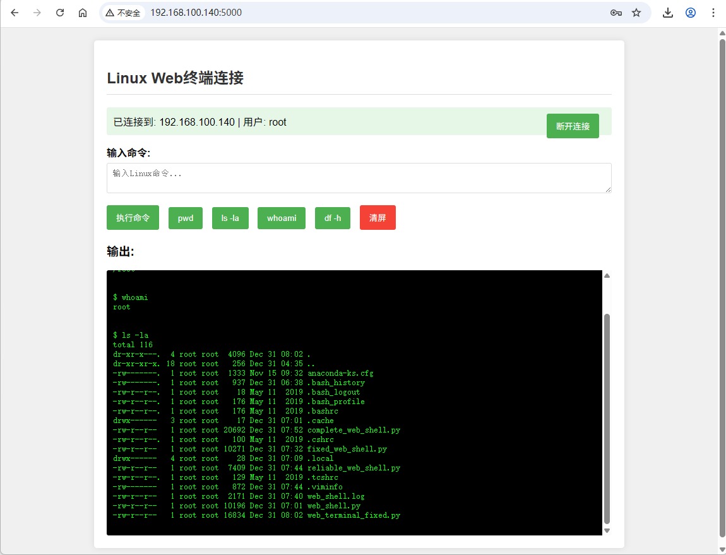This screenshot has width=726, height=555.
Task: Click the 执行命令 execute button
Action: click(x=133, y=217)
